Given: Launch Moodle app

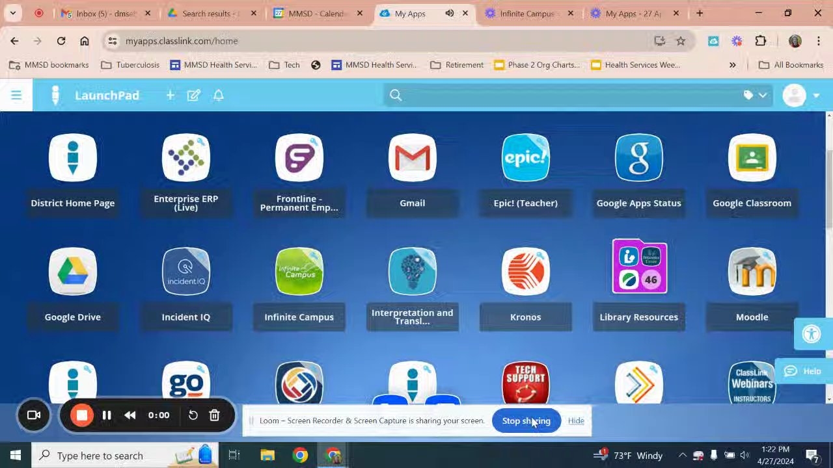Looking at the screenshot, I should [x=752, y=272].
